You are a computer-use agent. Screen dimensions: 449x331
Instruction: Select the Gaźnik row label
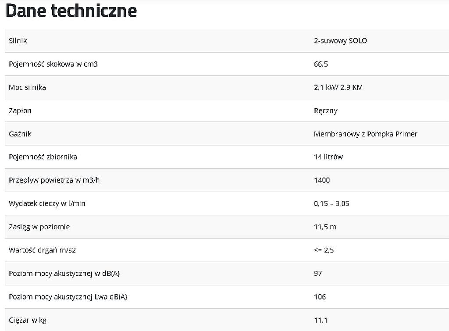[x=20, y=134]
